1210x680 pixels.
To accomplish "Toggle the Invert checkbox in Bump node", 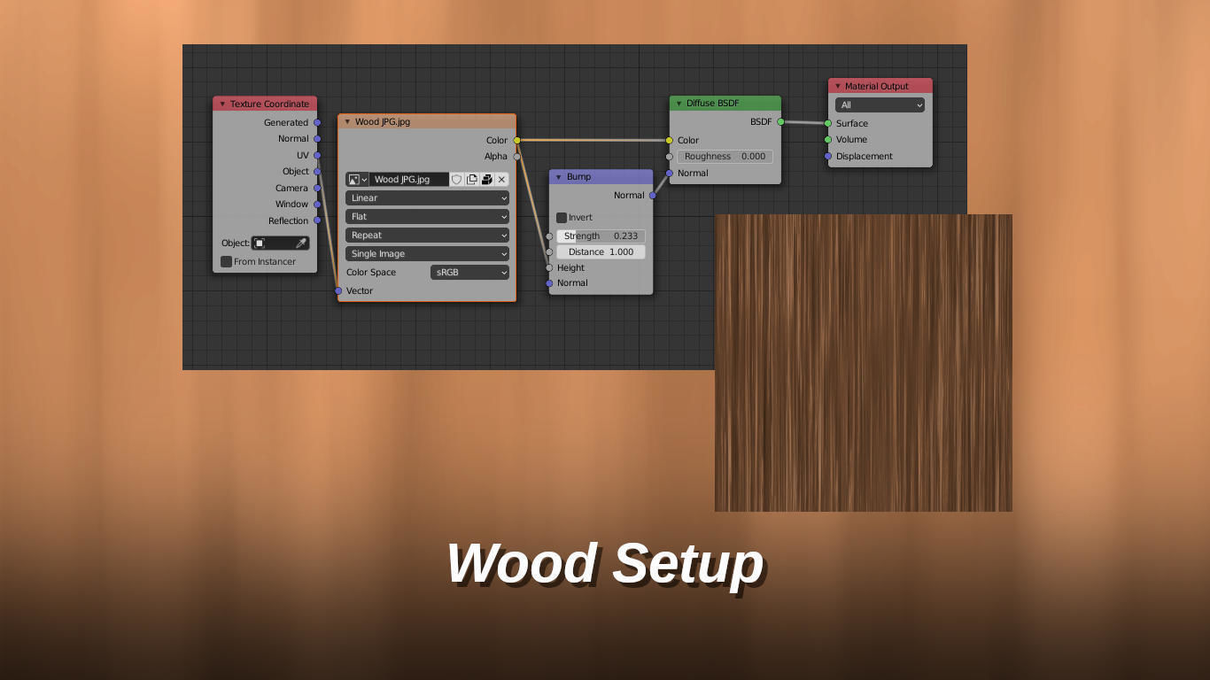I will (562, 218).
